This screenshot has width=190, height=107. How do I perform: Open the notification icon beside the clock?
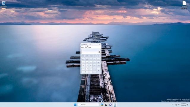tap(187, 105)
